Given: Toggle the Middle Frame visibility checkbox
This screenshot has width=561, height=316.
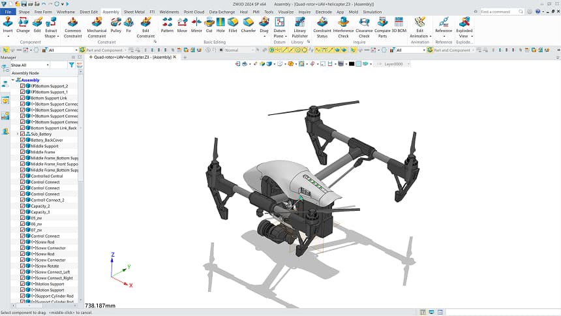Looking at the screenshot, I should coord(23,152).
